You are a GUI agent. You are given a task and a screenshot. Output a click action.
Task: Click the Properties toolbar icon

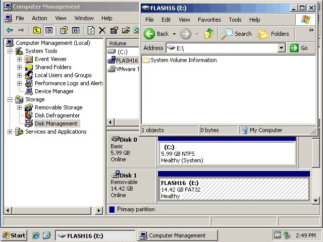pyautogui.click(x=114, y=30)
